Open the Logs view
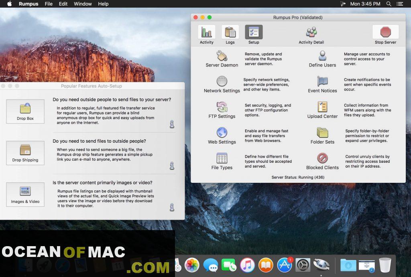This screenshot has width=411, height=277. click(230, 34)
